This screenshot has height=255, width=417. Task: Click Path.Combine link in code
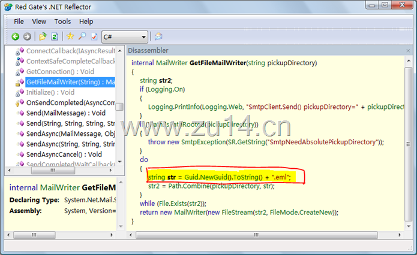189,186
